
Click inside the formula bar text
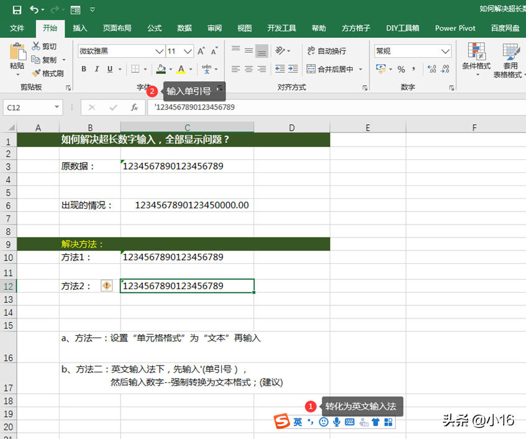[x=194, y=107]
